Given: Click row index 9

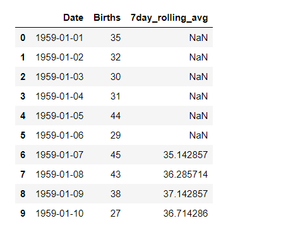Looking at the screenshot, I should pos(23,214).
